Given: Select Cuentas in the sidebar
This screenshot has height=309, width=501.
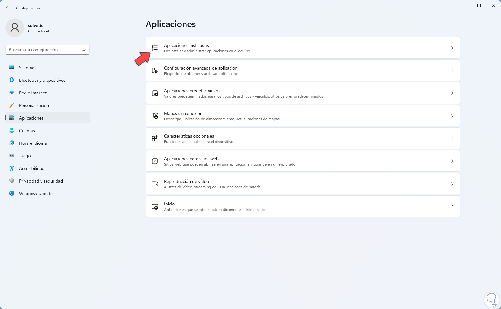Looking at the screenshot, I should point(27,131).
